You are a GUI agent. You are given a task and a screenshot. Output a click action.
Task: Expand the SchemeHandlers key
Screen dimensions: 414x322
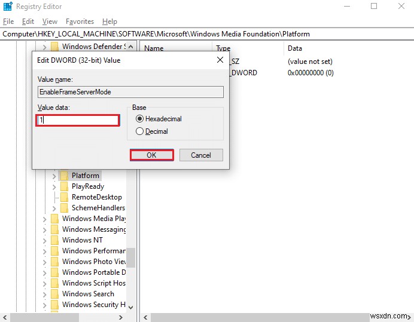[x=54, y=208]
